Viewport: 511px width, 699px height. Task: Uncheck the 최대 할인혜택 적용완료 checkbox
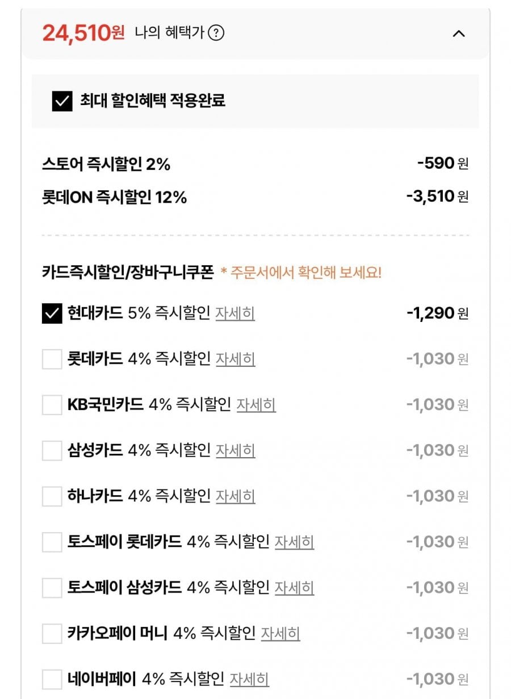[x=62, y=101]
